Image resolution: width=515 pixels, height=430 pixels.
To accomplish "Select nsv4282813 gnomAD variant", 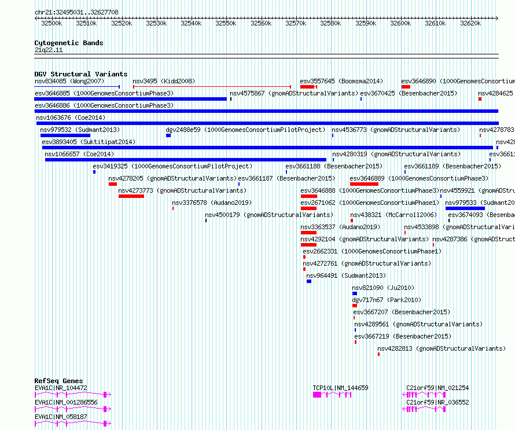I will click(x=442, y=348).
